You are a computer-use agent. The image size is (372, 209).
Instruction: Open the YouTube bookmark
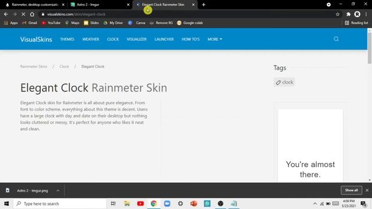(x=51, y=23)
